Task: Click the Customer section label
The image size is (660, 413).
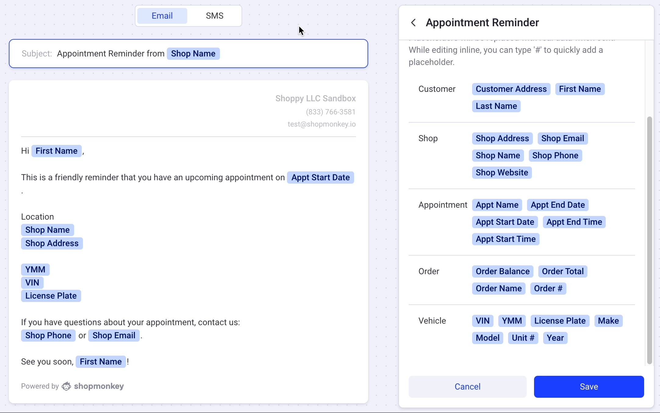Action: 437,89
